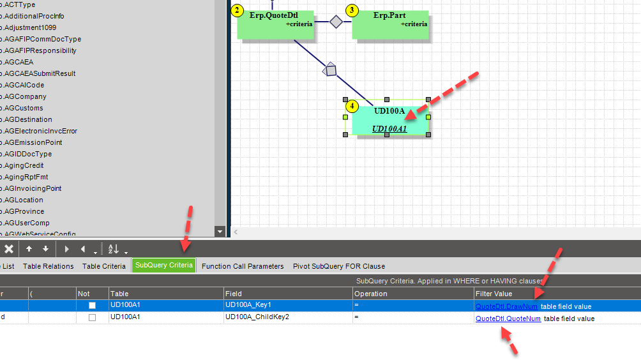Click the diagram's horizontal scroll left arrow
The image size is (641, 360).
pos(236,232)
